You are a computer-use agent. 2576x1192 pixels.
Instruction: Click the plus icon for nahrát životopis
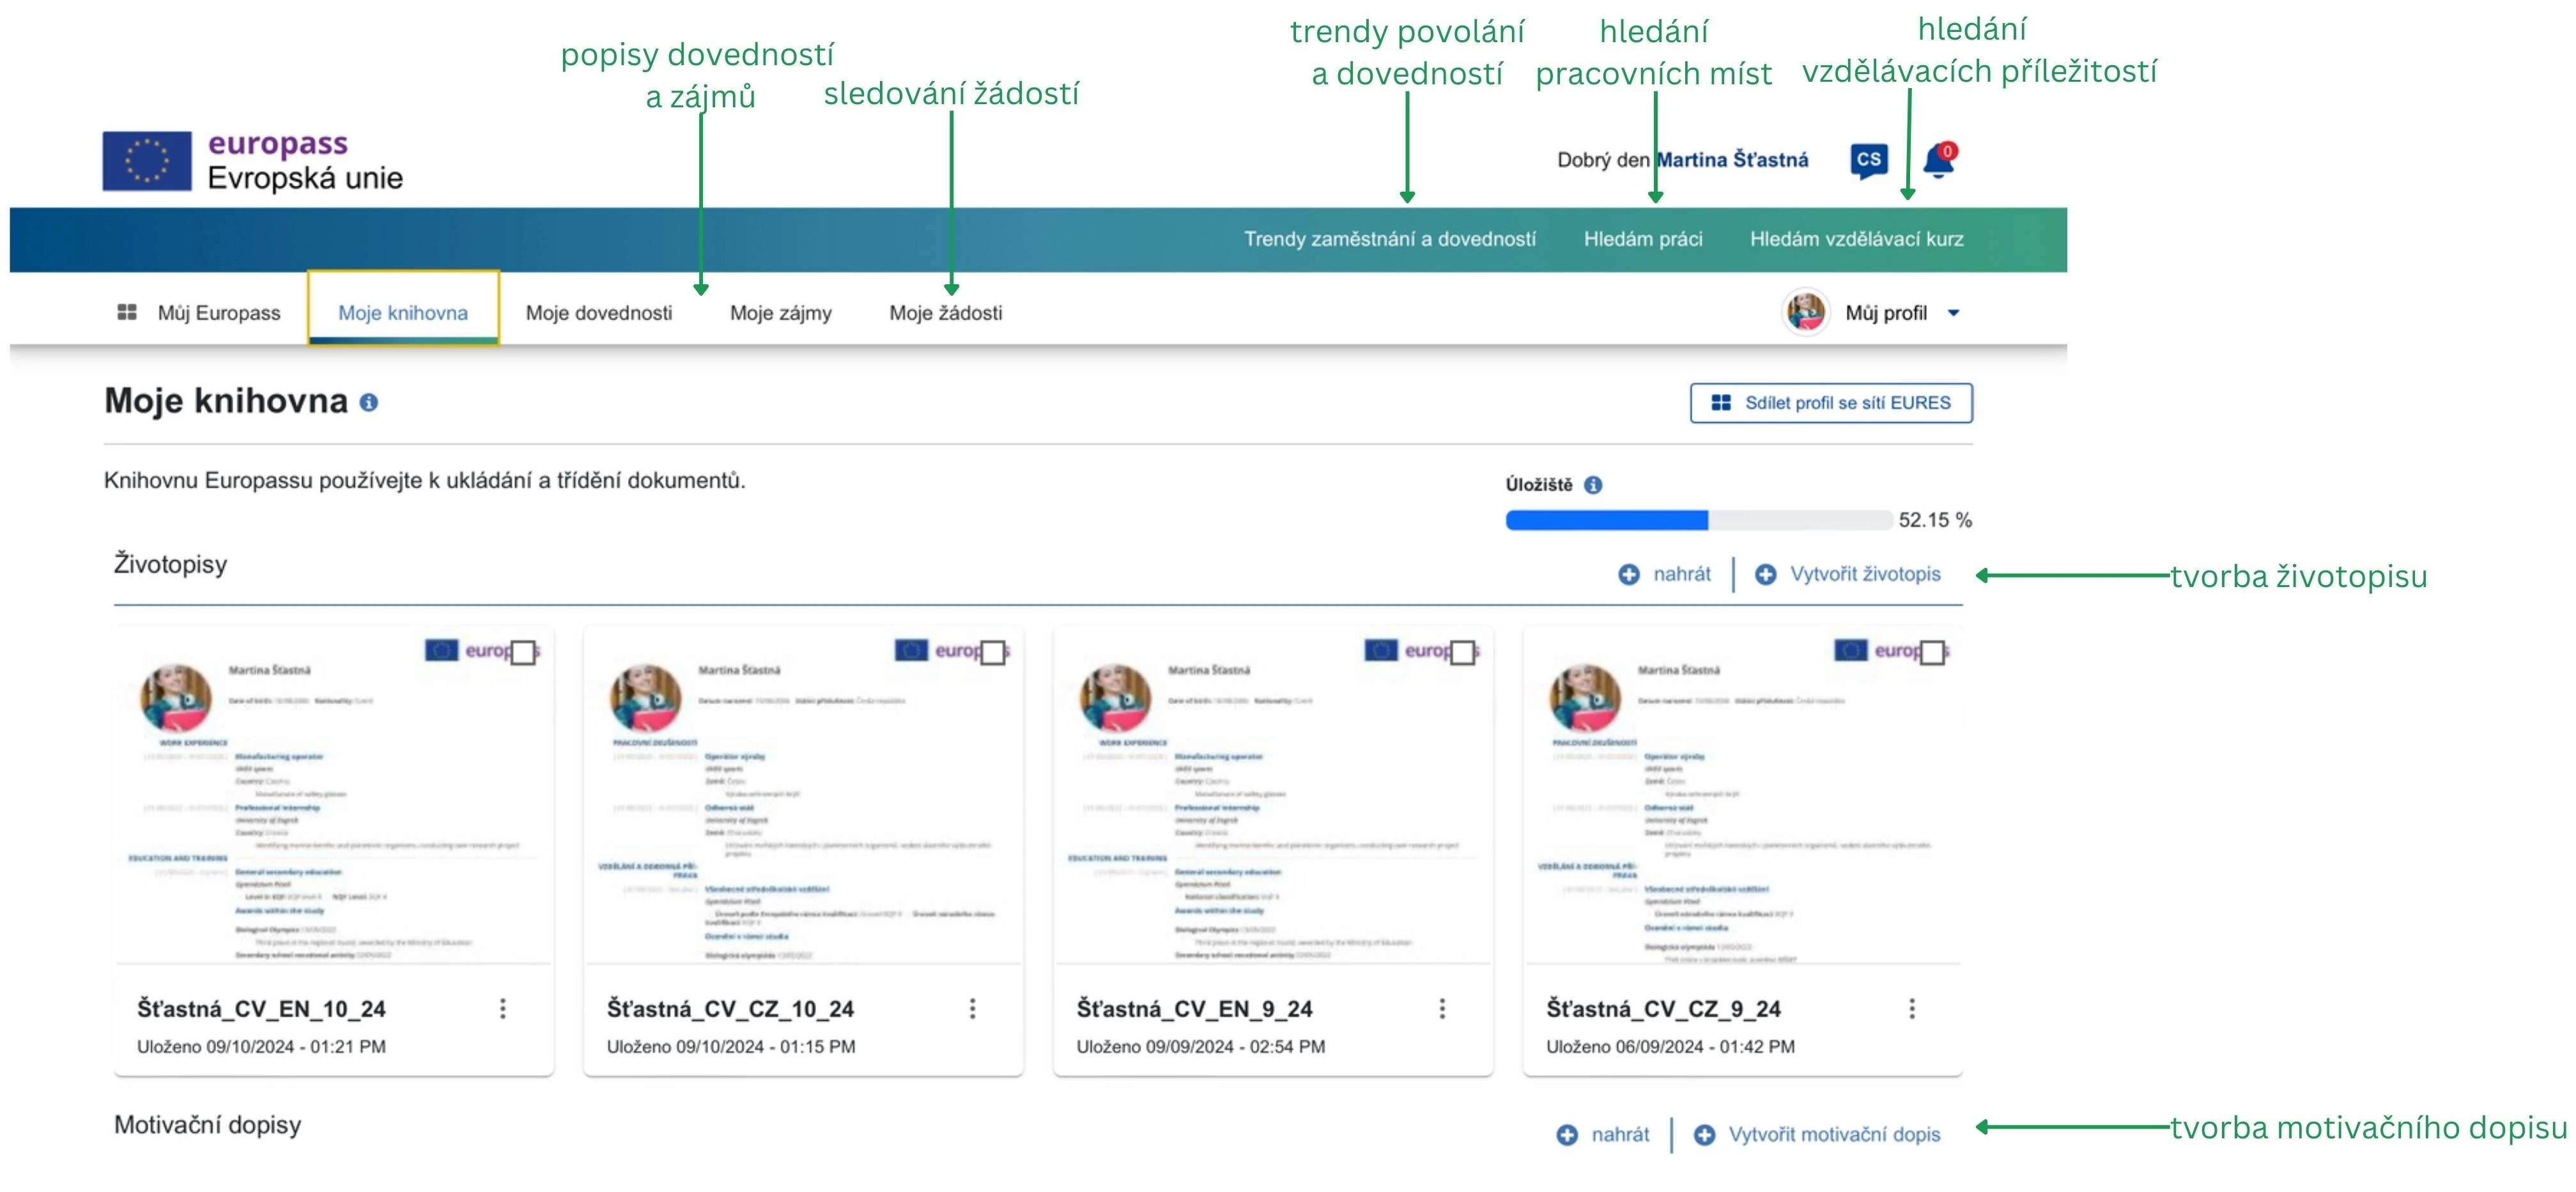pos(1629,575)
